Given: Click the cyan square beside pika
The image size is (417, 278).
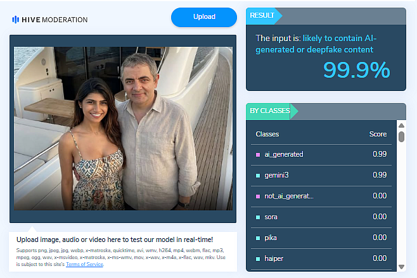Looking at the screenshot, I should (258, 238).
